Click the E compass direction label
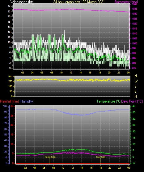Viewport: 144px width, 172px height. [x=135, y=91]
